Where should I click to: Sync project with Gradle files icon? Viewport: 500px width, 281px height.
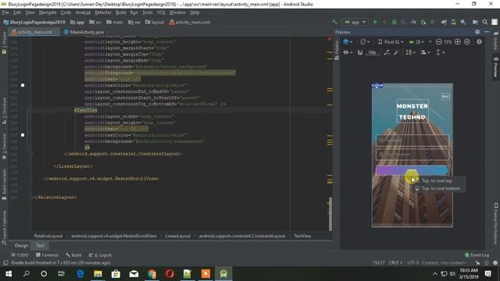(x=444, y=22)
